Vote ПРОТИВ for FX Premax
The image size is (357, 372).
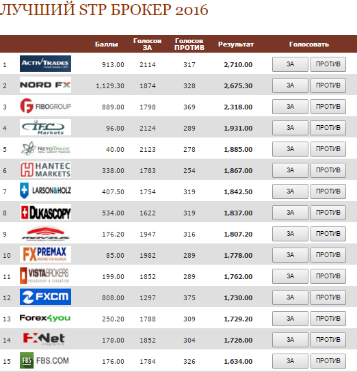click(x=328, y=255)
